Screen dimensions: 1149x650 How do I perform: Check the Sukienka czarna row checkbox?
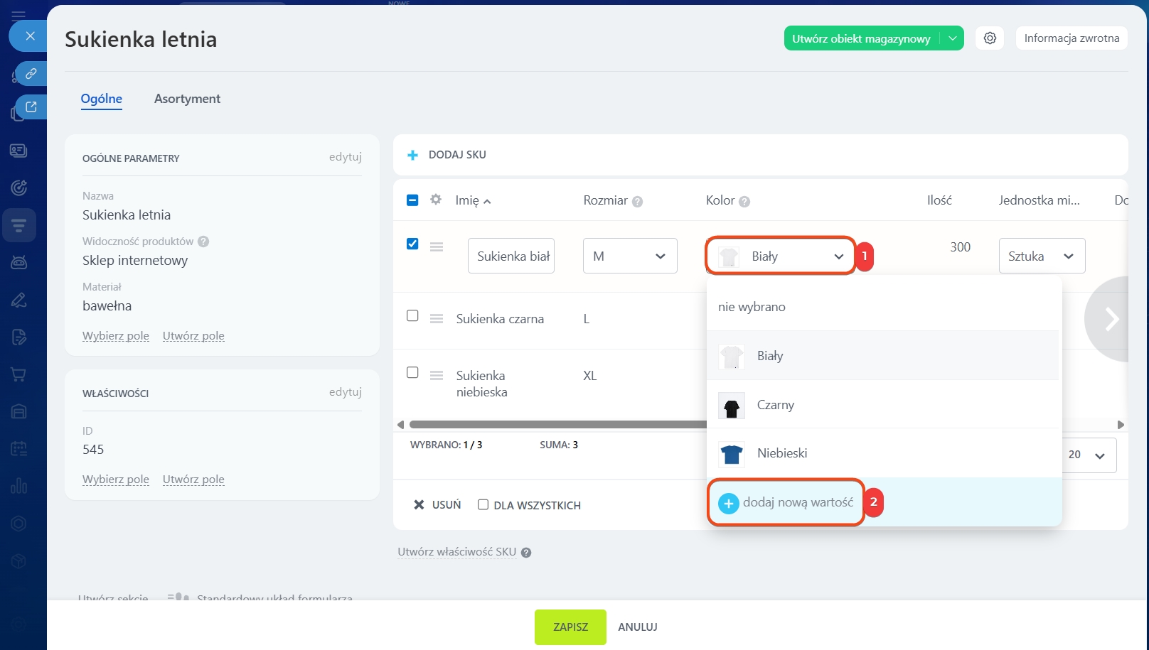click(412, 315)
